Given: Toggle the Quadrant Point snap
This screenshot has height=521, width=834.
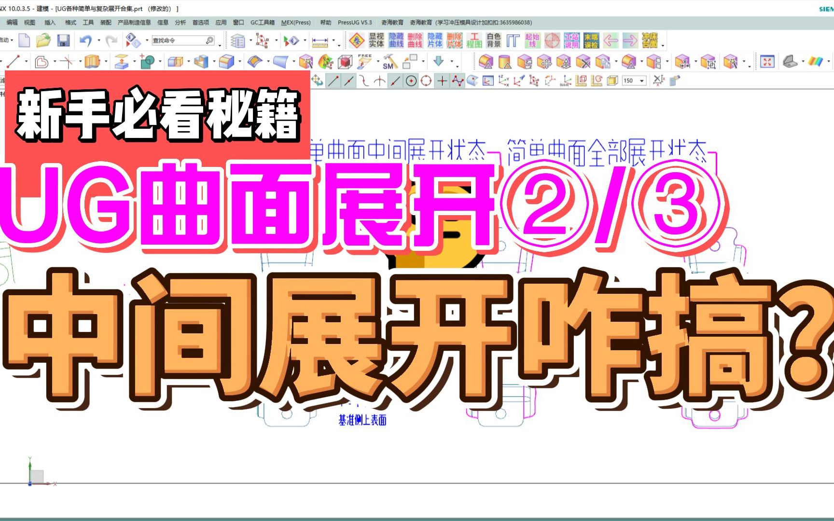Looking at the screenshot, I should point(426,81).
